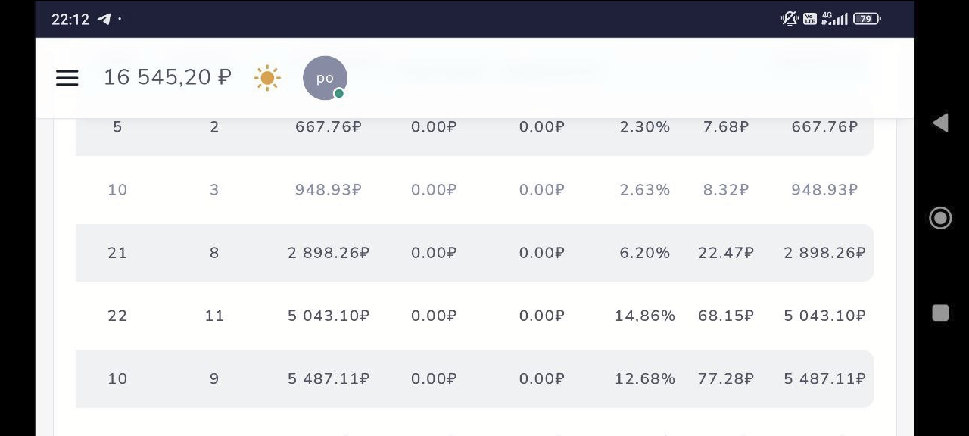The width and height of the screenshot is (969, 436).
Task: Tap the Telegram notification icon in status bar
Action: click(104, 20)
